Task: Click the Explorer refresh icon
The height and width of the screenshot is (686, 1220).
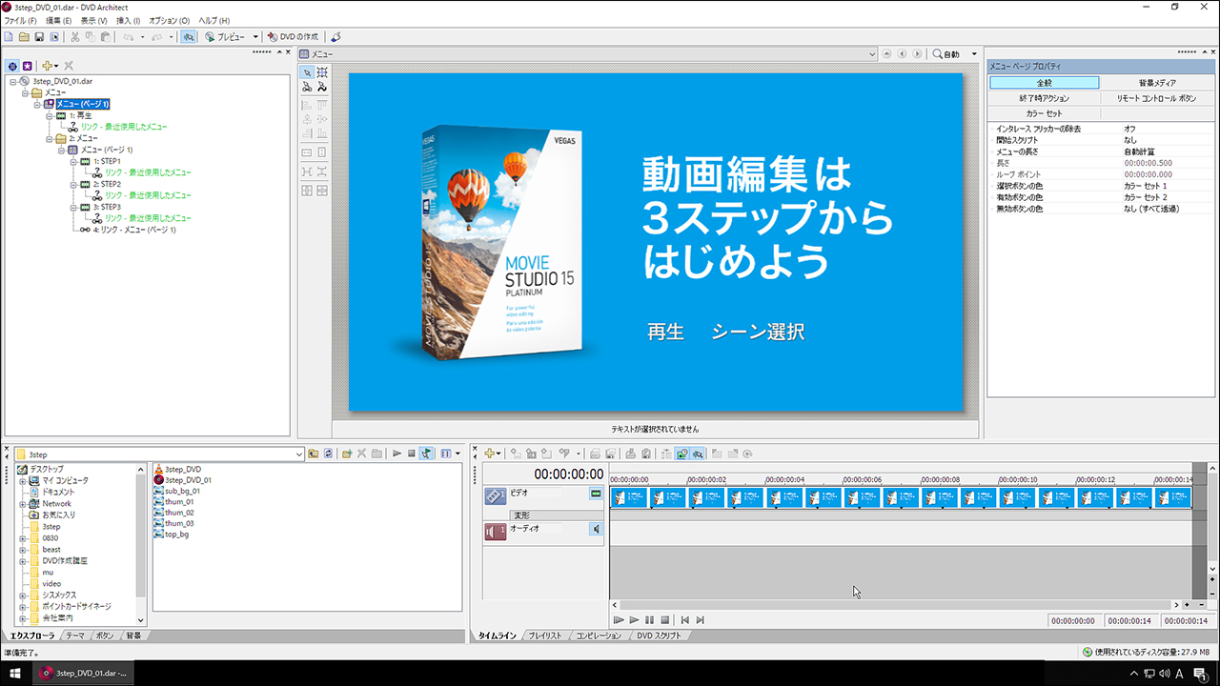Action: [x=328, y=454]
